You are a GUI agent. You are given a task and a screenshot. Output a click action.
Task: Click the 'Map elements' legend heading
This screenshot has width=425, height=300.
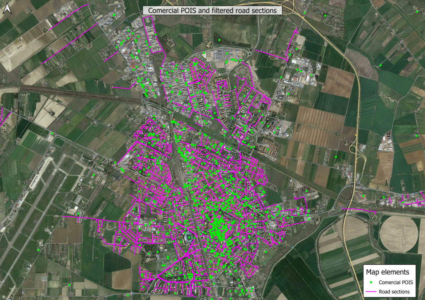tap(388, 272)
